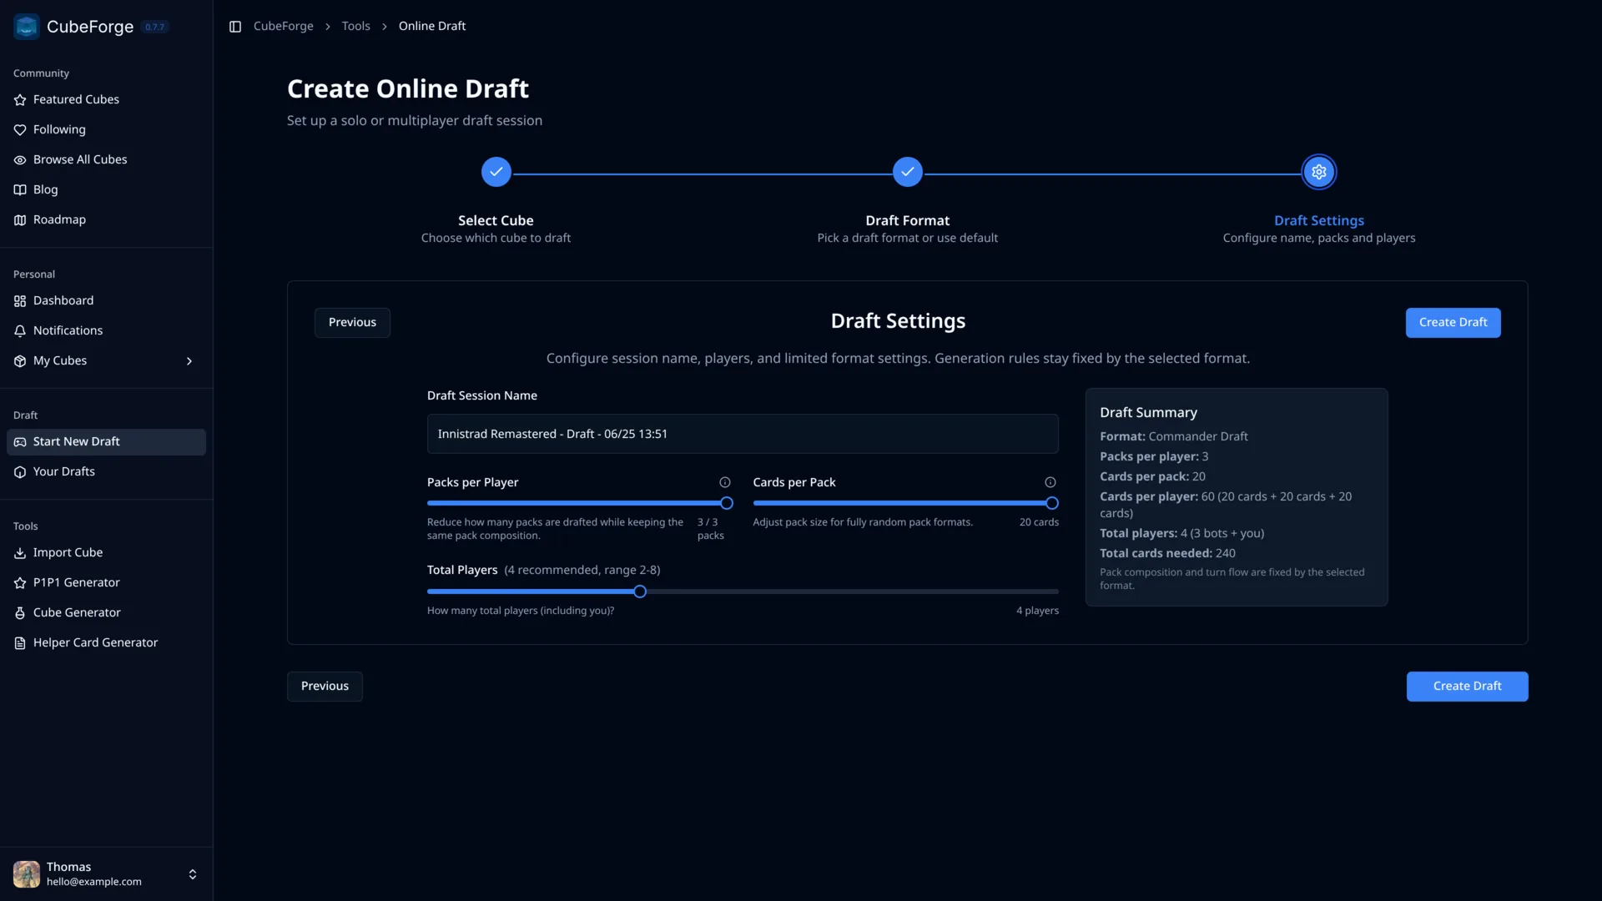Image resolution: width=1602 pixels, height=901 pixels.
Task: Show Cards per Pack info icon
Action: (x=1050, y=482)
